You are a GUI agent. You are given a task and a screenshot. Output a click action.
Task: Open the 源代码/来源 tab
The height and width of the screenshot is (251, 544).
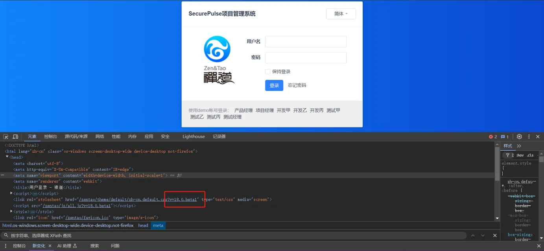tap(76, 137)
